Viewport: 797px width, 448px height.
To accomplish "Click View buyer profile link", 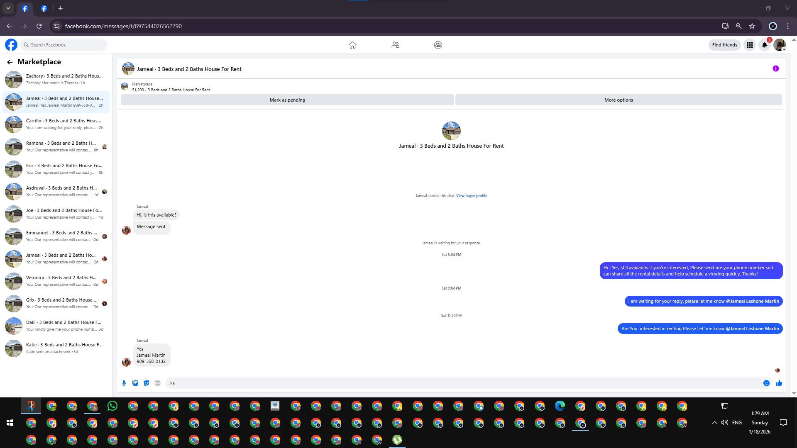I will pos(472,196).
